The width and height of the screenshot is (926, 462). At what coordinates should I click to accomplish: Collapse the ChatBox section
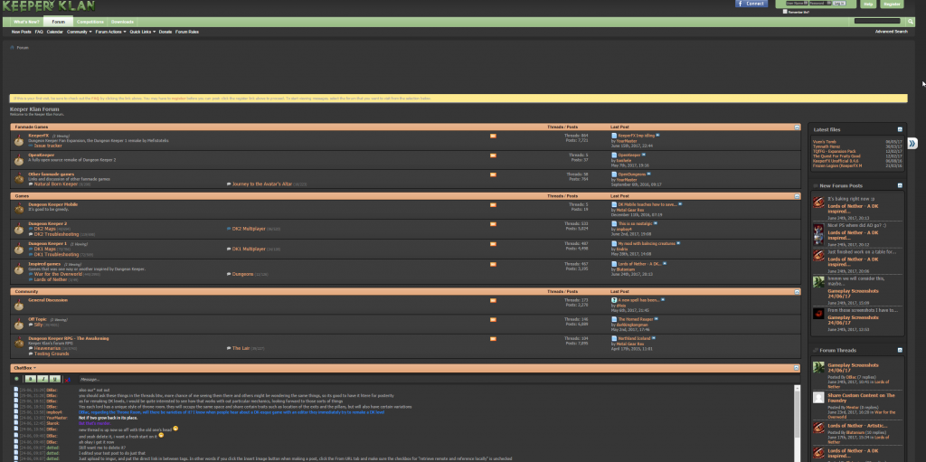coord(798,368)
